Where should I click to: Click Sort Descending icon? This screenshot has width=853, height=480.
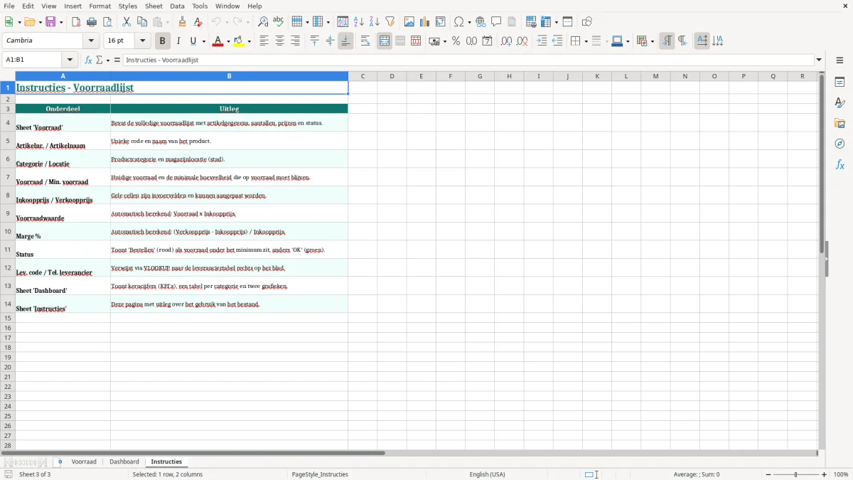click(375, 22)
